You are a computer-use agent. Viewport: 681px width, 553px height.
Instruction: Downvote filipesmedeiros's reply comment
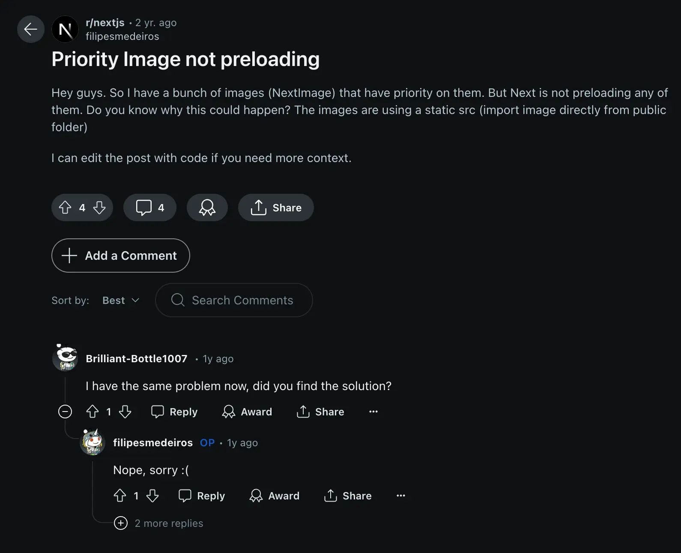coord(152,496)
